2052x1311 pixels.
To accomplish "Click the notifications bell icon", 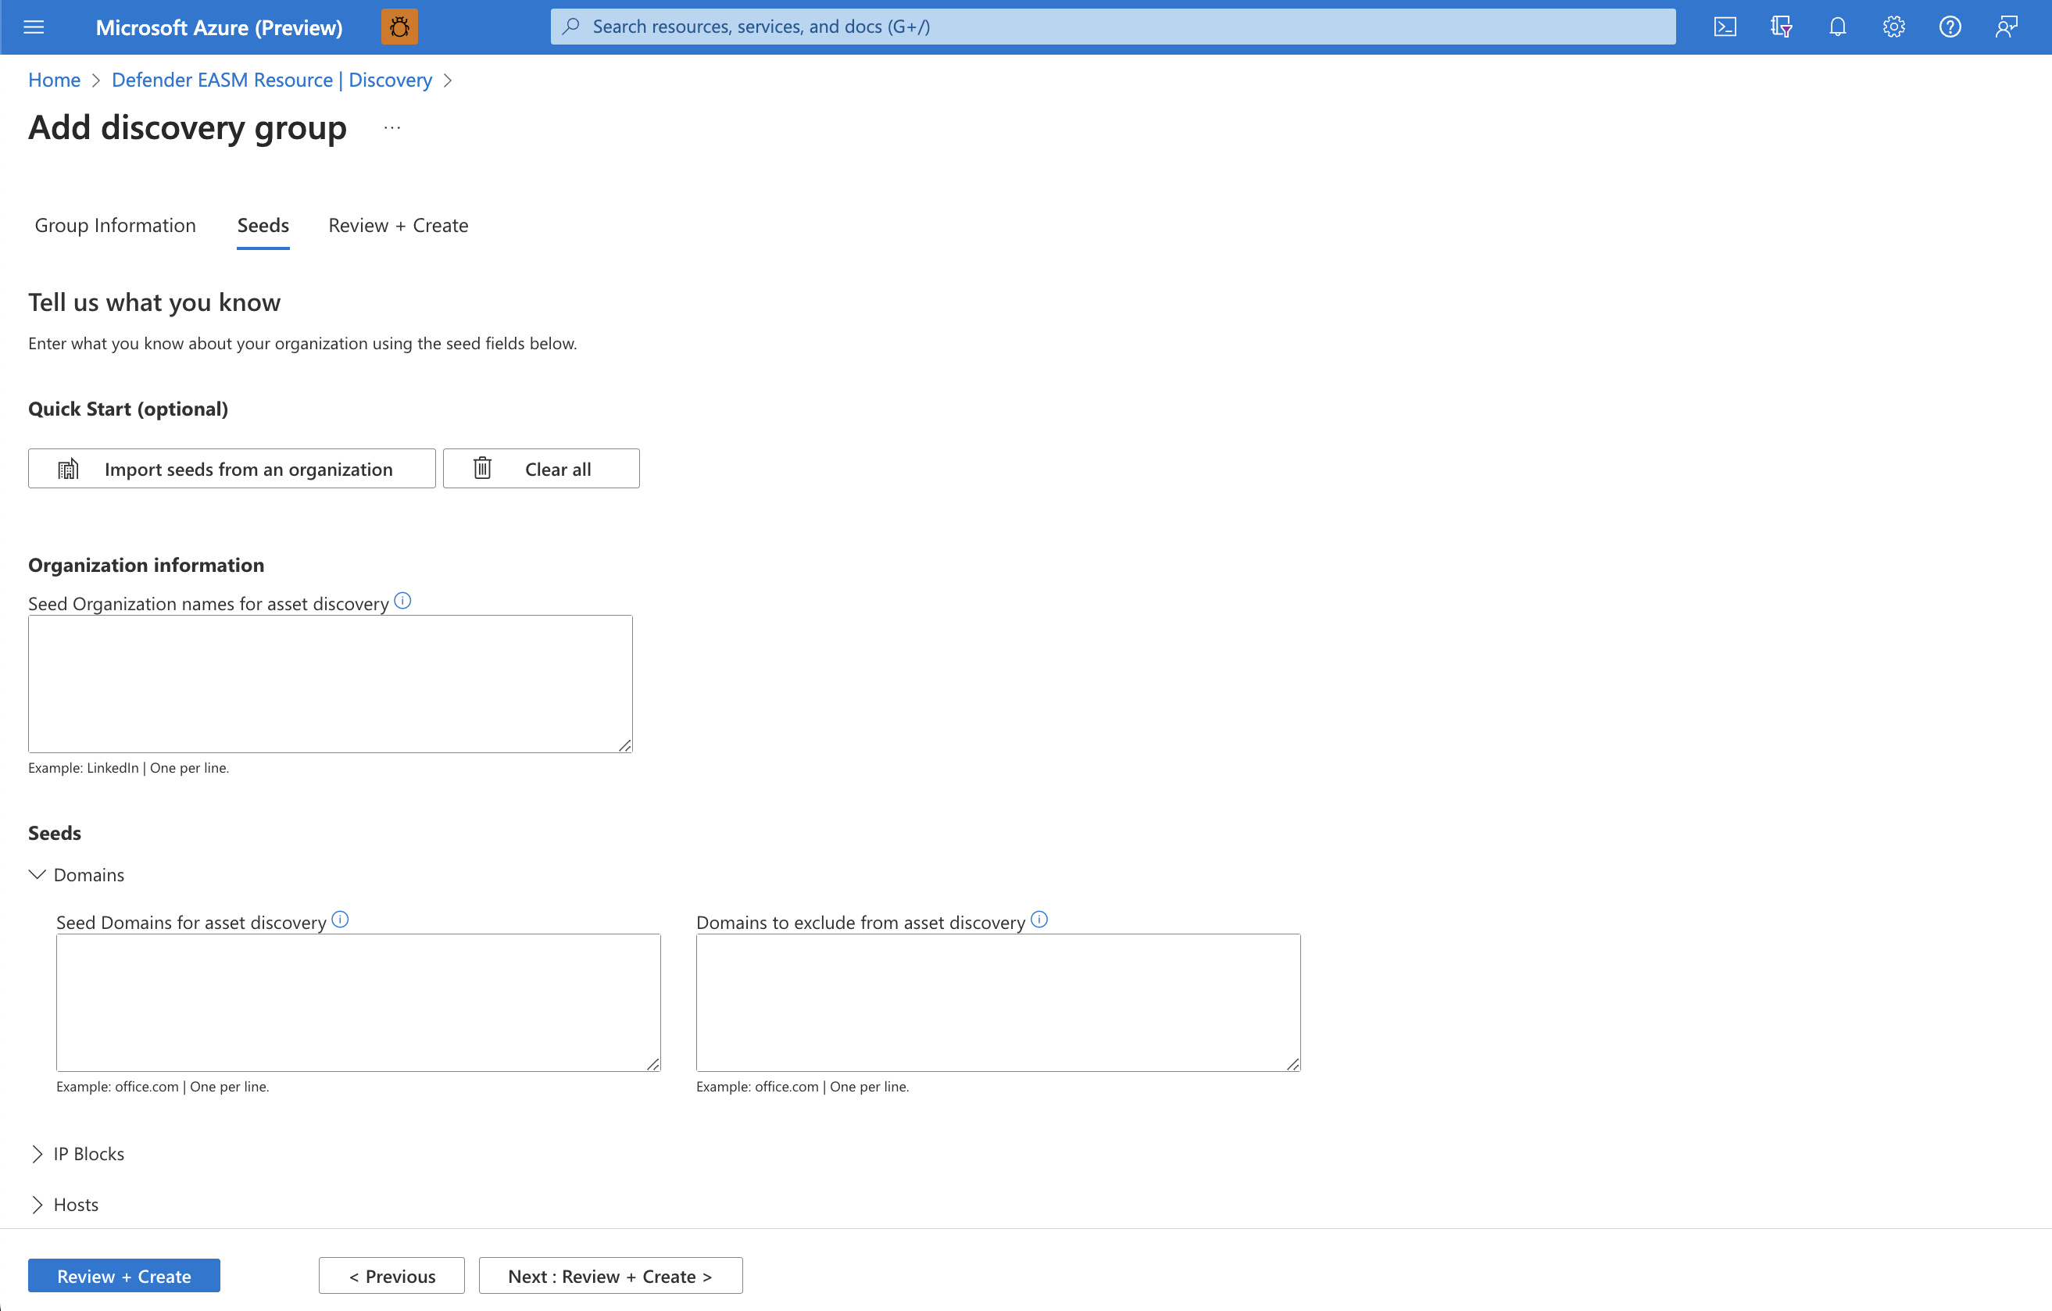I will [1836, 27].
